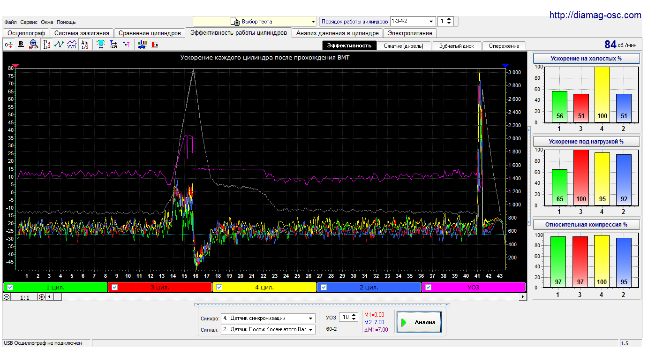Click the green idle acceleration bar 56
Viewport: 648px width, 349px height.
[559, 106]
